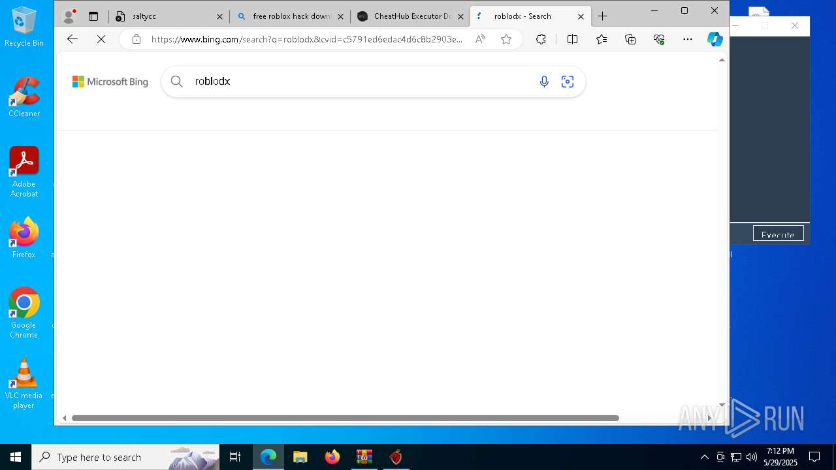Close the saltycc tab
This screenshot has height=470, width=836.
point(219,16)
